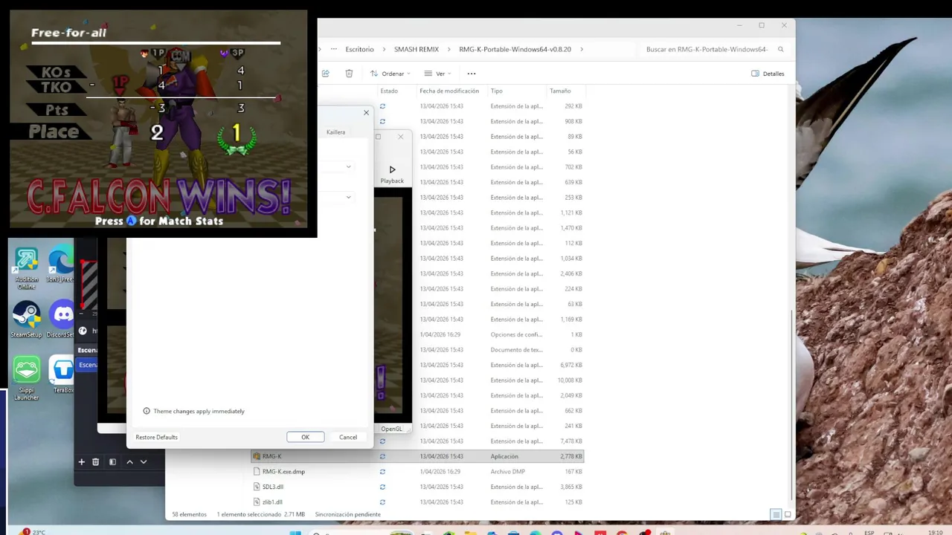Screen dimensions: 952x535
Task: Sort by Fecha de modificación column
Action: (x=449, y=91)
